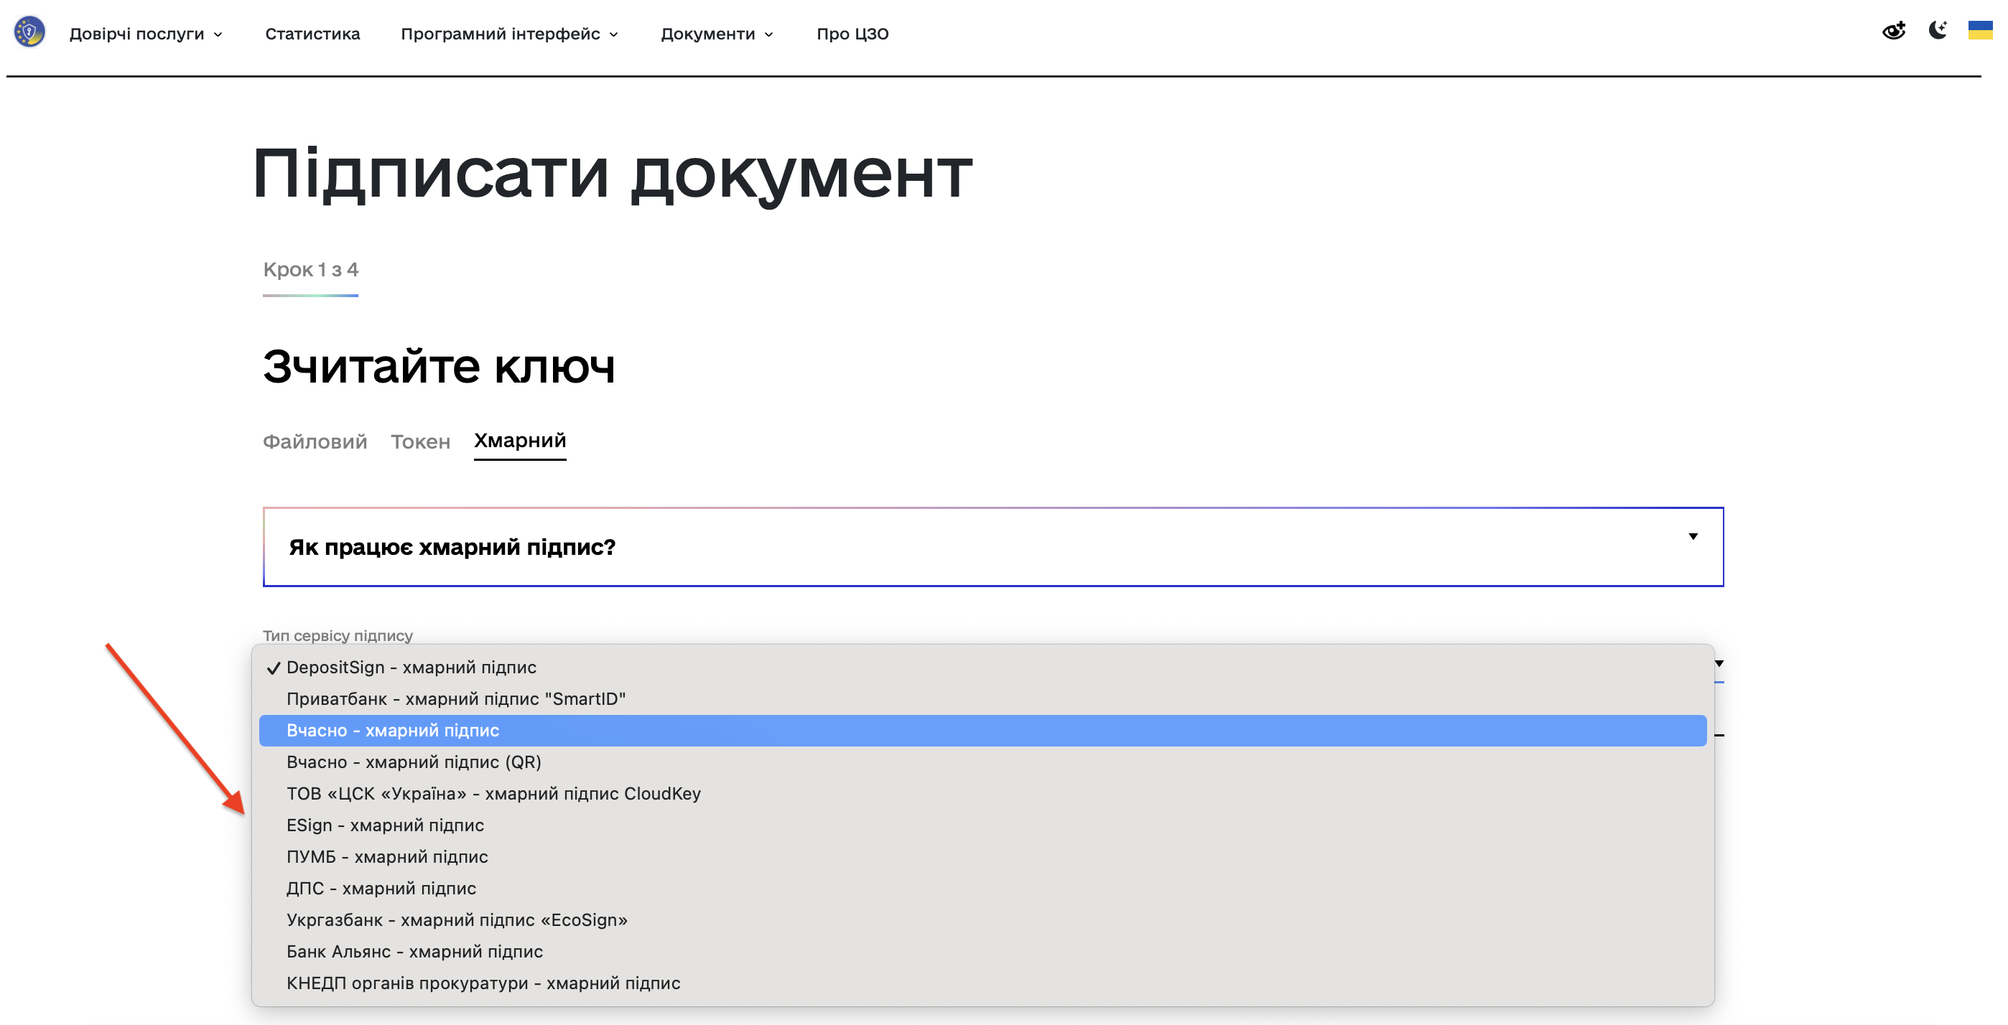2008x1025 pixels.
Task: Switch to dark mode moon icon
Action: (1937, 31)
